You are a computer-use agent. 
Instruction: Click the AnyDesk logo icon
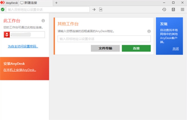(3, 3)
